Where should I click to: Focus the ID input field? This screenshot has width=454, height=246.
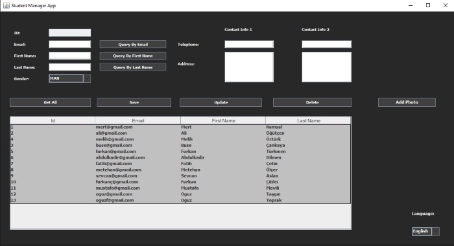click(70, 33)
